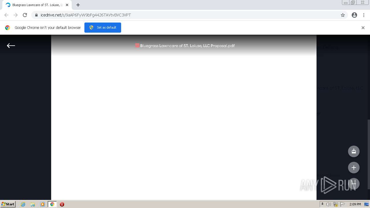Click Chrome's back navigation arrow
This screenshot has height=208, width=370.
click(x=6, y=15)
